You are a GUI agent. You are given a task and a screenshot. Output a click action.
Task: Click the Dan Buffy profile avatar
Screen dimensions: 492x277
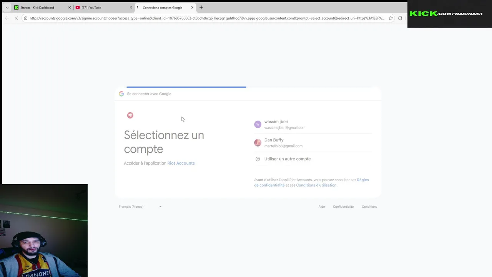pyautogui.click(x=258, y=143)
